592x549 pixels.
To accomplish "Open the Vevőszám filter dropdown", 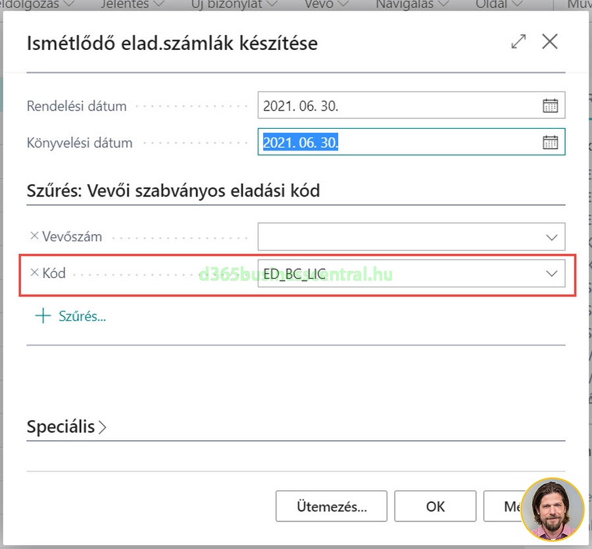I will click(551, 237).
